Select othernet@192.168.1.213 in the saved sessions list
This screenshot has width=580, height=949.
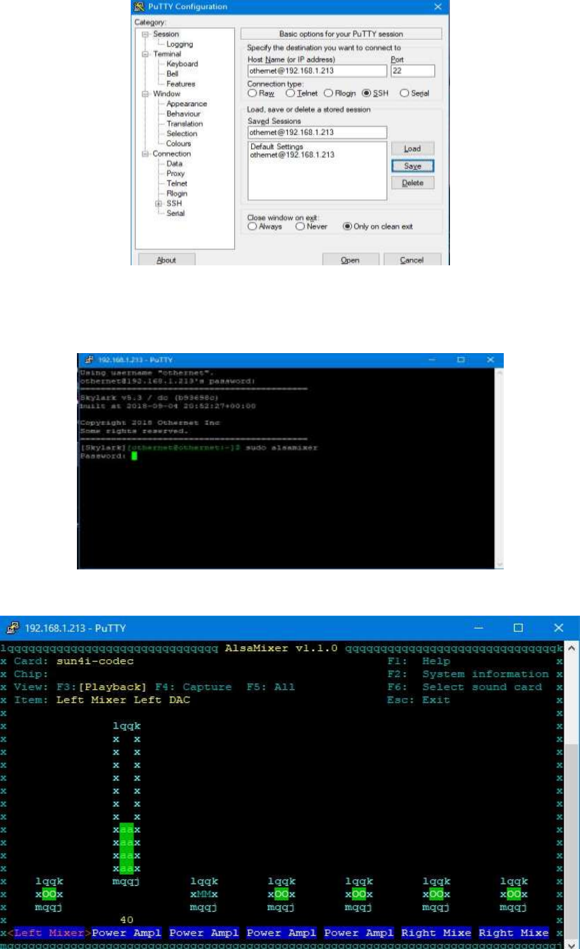[x=292, y=155]
